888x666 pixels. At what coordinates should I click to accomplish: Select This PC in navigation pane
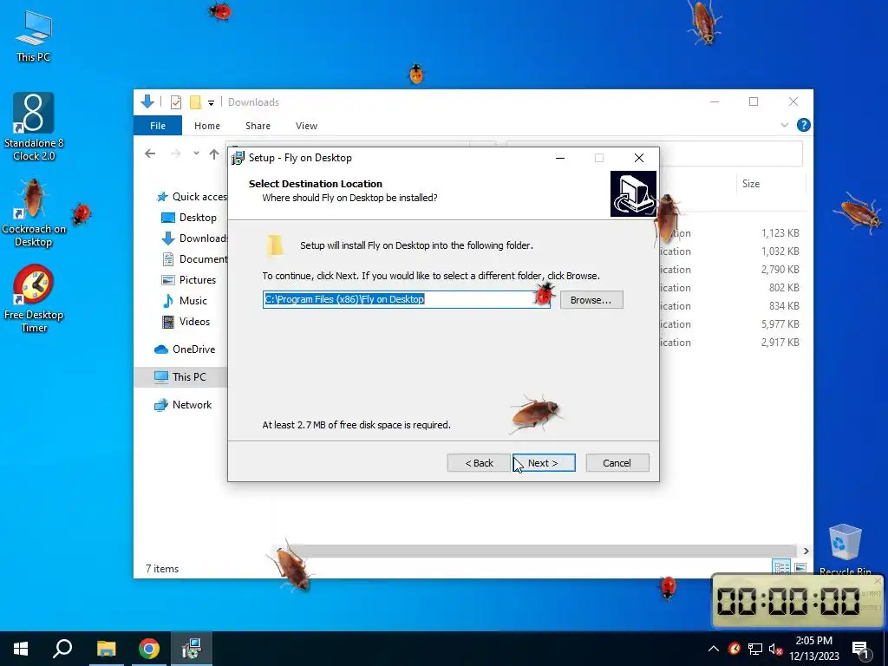coord(180,377)
